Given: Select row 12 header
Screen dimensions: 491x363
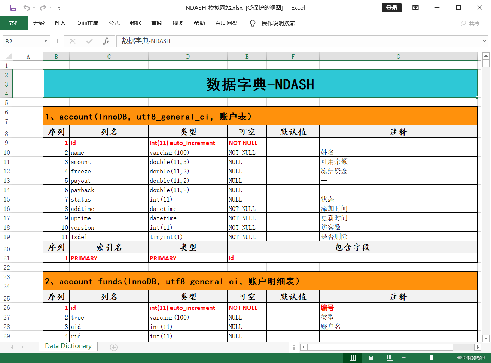Looking at the screenshot, I should [x=7, y=171].
